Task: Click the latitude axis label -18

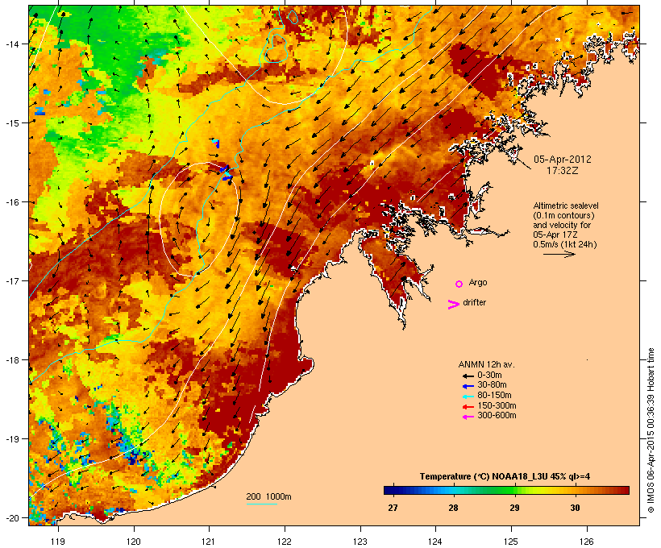Action: (12, 360)
